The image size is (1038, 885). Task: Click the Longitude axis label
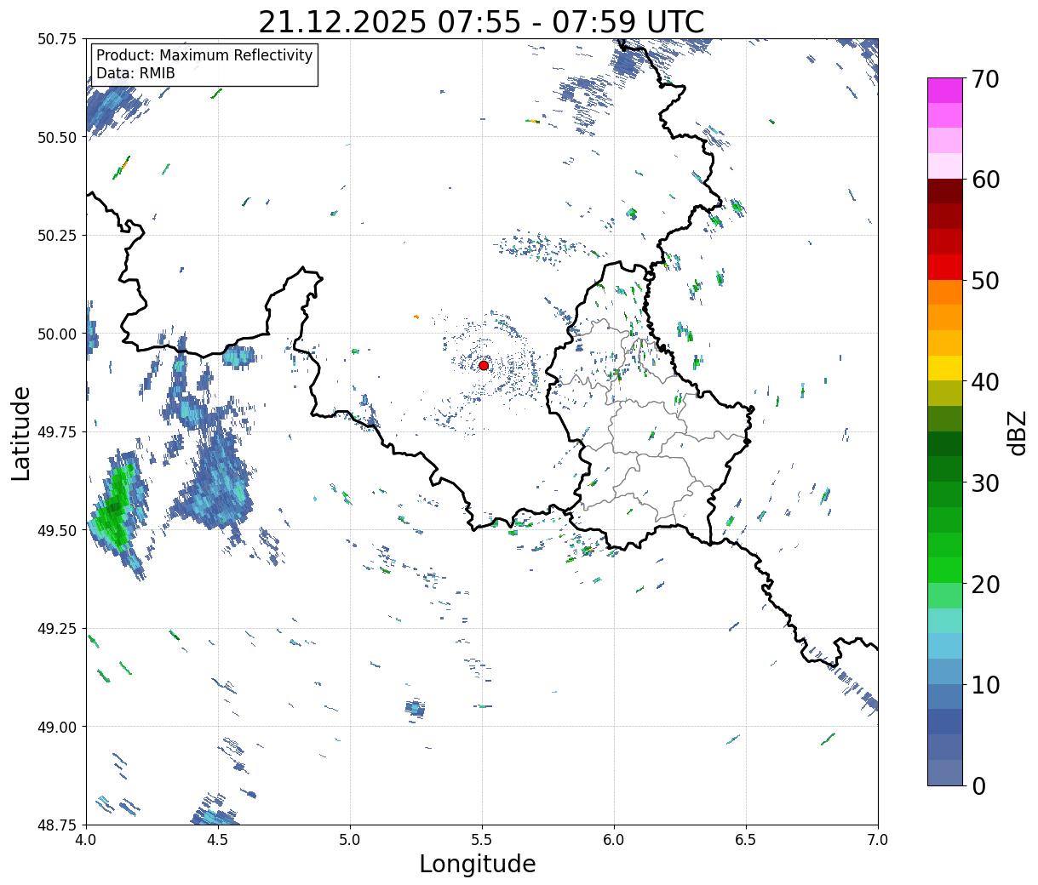478,864
